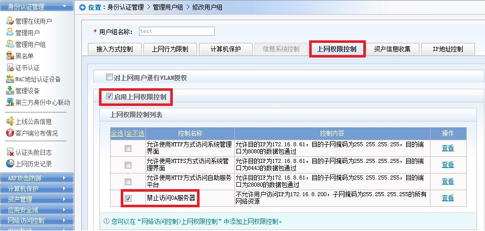This screenshot has height=231, width=485.
Task: Expand the 资产管理 sidebar section
Action: tap(37, 199)
